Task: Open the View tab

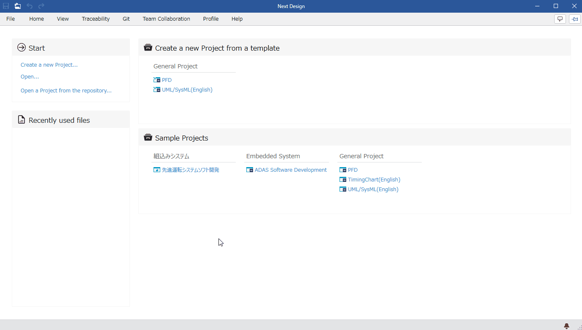Action: (63, 19)
